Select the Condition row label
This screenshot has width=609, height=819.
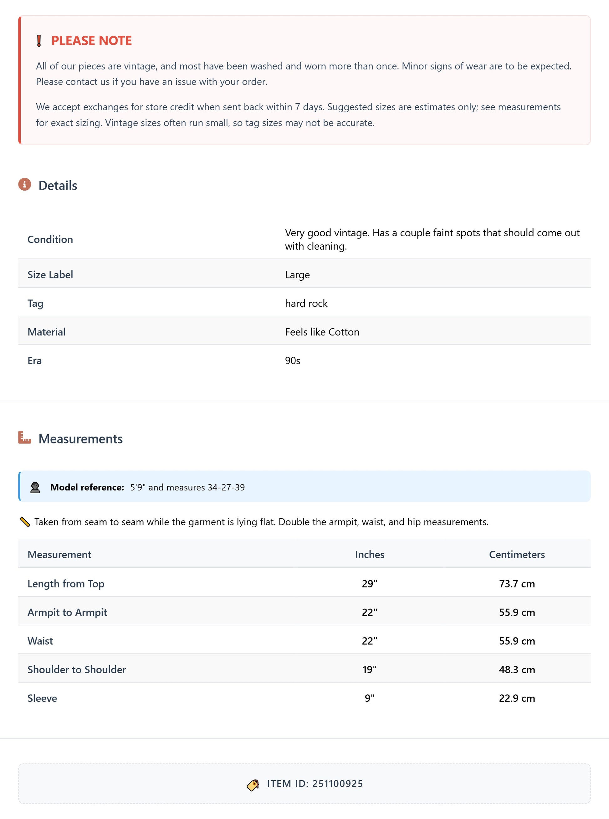[x=50, y=240]
